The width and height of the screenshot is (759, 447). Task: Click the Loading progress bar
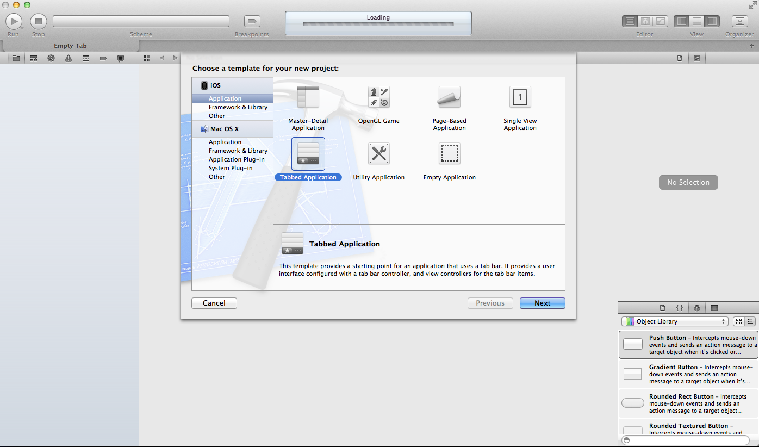[x=378, y=24]
